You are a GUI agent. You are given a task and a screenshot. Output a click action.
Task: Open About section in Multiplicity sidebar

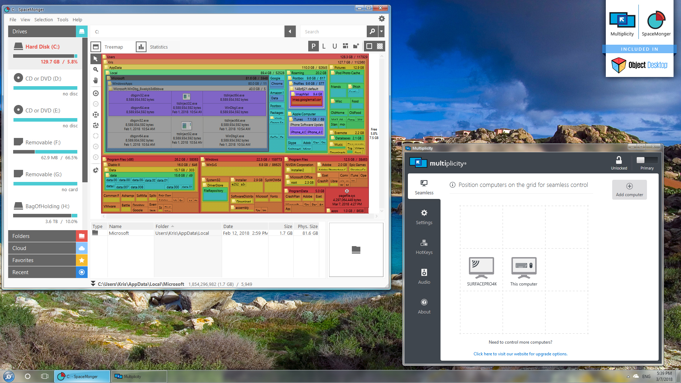click(x=424, y=307)
